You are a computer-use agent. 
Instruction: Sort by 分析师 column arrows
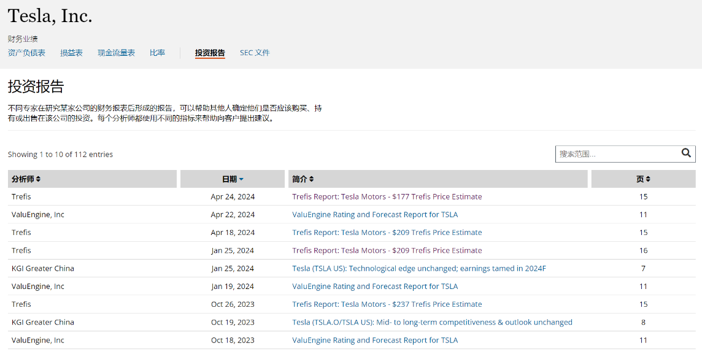[39, 179]
